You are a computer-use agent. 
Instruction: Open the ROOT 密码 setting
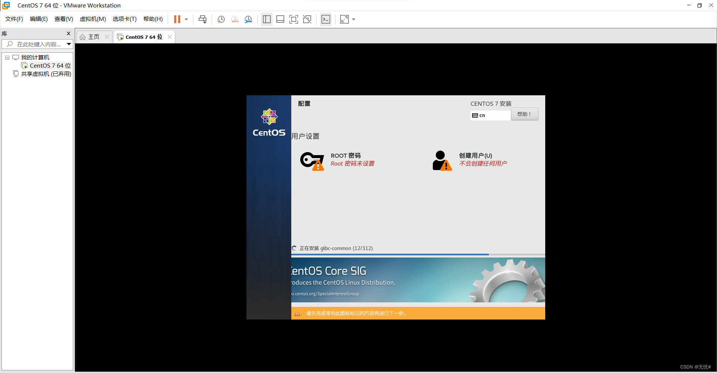coord(345,155)
